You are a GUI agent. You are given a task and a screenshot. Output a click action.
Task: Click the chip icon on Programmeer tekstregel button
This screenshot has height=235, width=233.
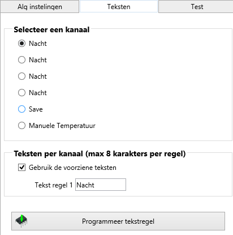pos(21,221)
